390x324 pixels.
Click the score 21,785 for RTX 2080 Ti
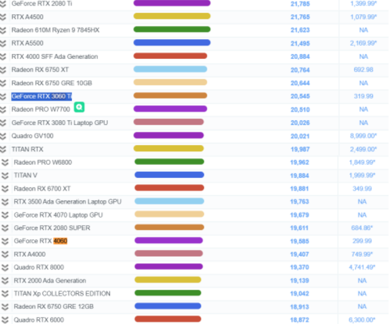300,4
